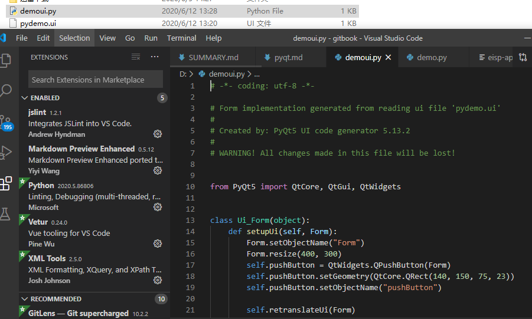Open the Selection menu
The image size is (532, 319).
click(74, 38)
